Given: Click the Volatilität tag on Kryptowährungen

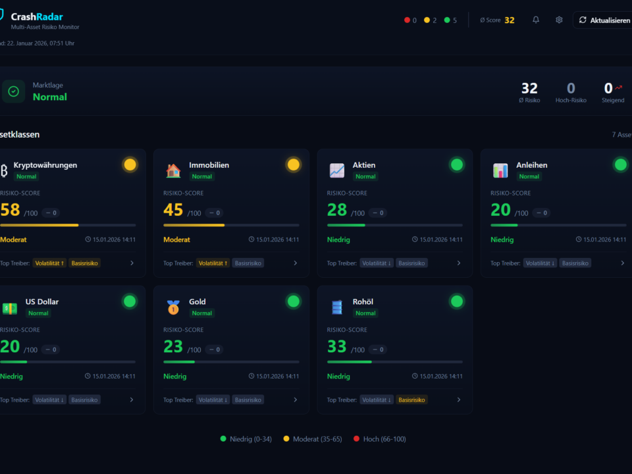Looking at the screenshot, I should click(49, 263).
